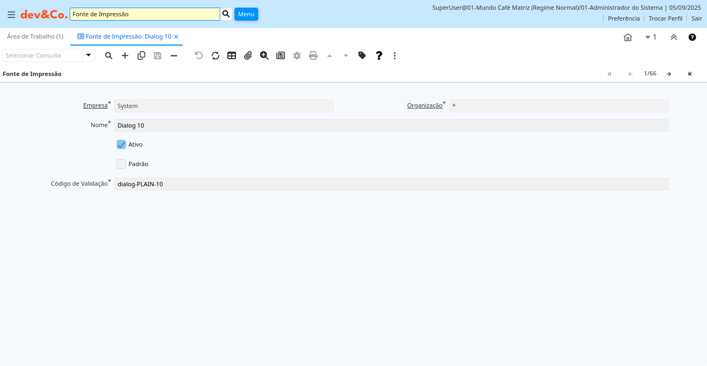Click the Delete record minus icon

coord(174,55)
